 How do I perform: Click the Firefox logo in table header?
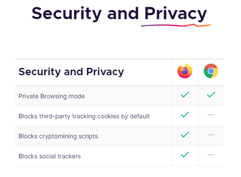pyautogui.click(x=185, y=71)
